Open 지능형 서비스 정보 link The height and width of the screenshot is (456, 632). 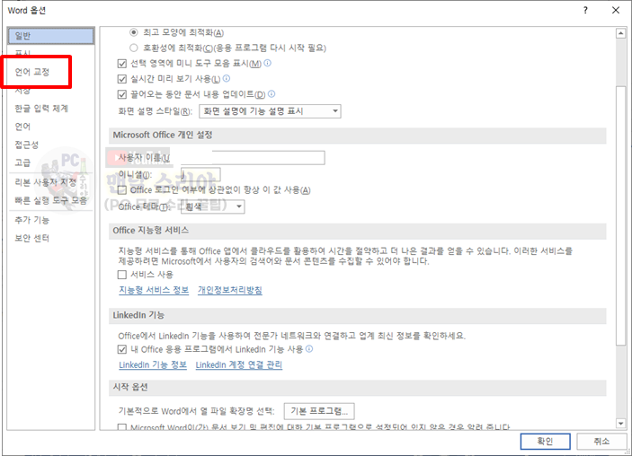tap(154, 290)
